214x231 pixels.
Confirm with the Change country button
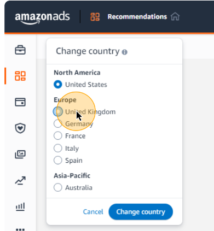[141, 212]
